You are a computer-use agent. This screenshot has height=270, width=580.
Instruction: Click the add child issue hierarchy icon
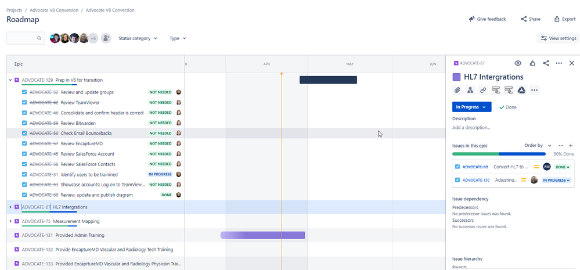(x=470, y=90)
